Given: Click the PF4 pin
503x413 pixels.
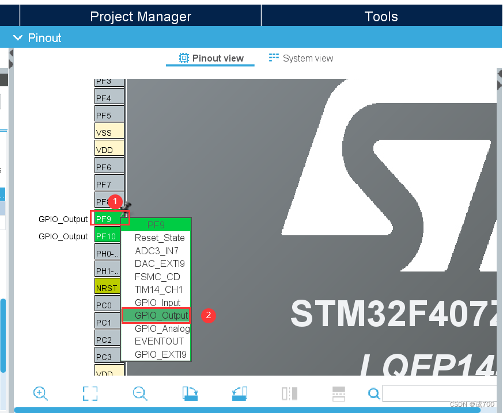Looking at the screenshot, I should click(x=109, y=97).
